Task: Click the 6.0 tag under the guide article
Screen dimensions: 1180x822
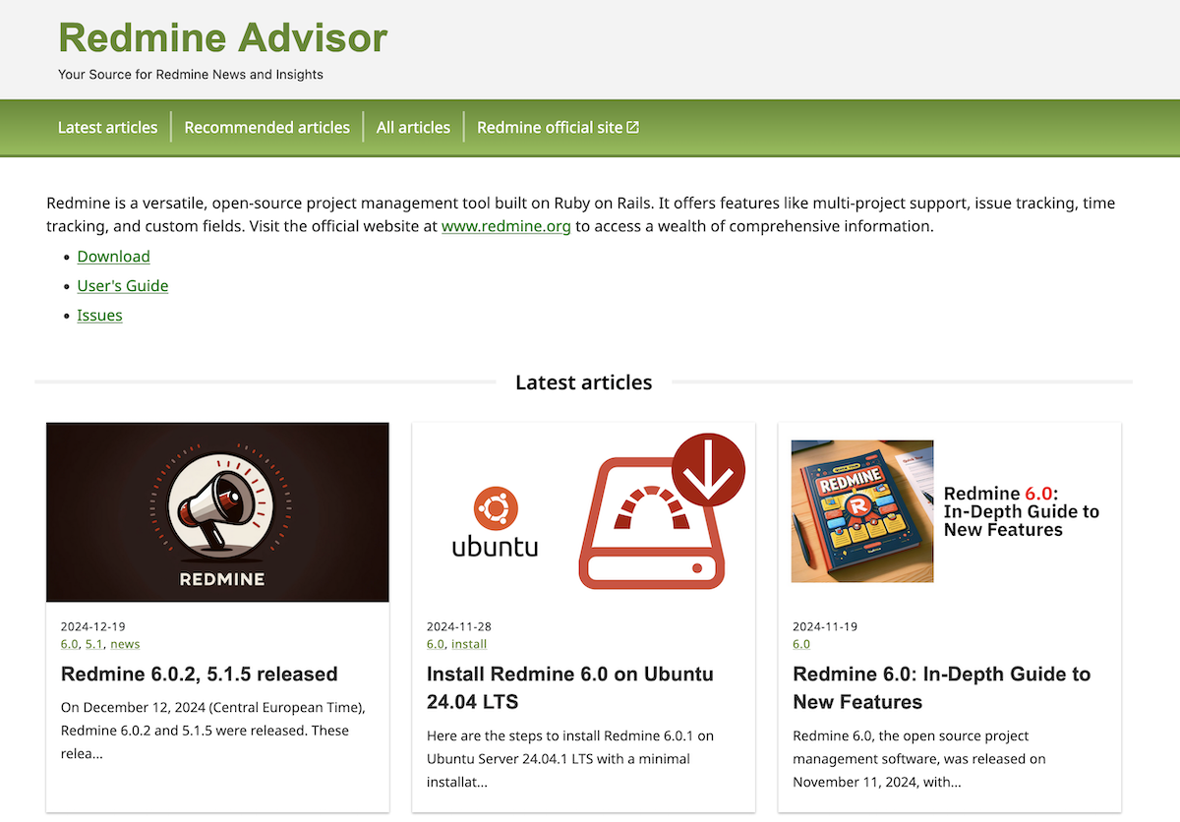Action: [801, 643]
